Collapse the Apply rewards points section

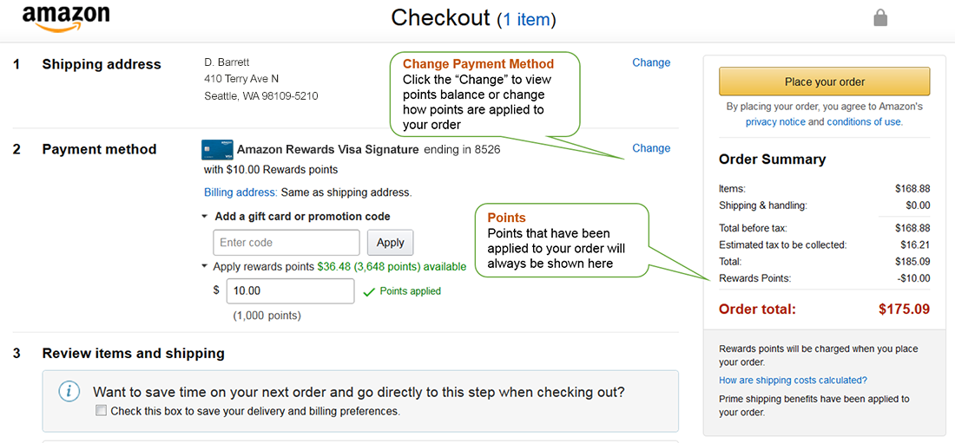(x=205, y=267)
